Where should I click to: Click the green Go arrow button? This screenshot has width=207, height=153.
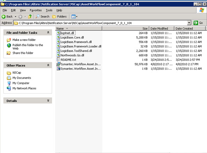[195, 23]
